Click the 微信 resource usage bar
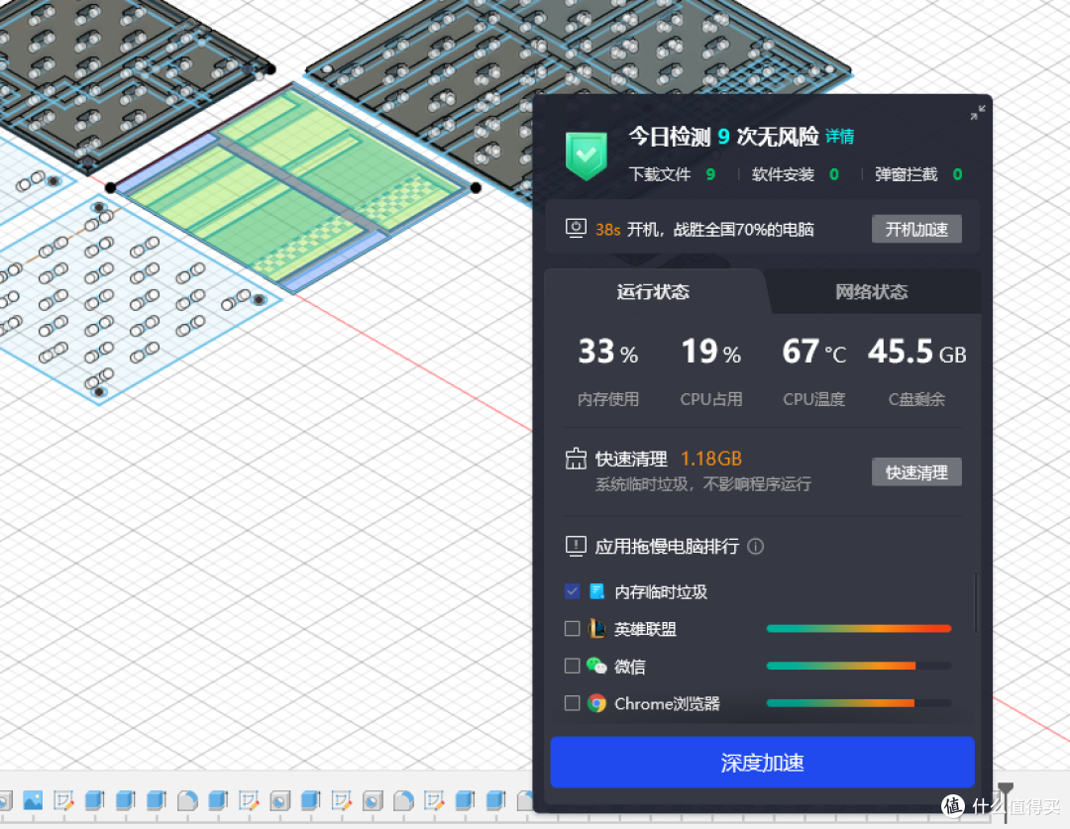1070x829 pixels. [858, 666]
